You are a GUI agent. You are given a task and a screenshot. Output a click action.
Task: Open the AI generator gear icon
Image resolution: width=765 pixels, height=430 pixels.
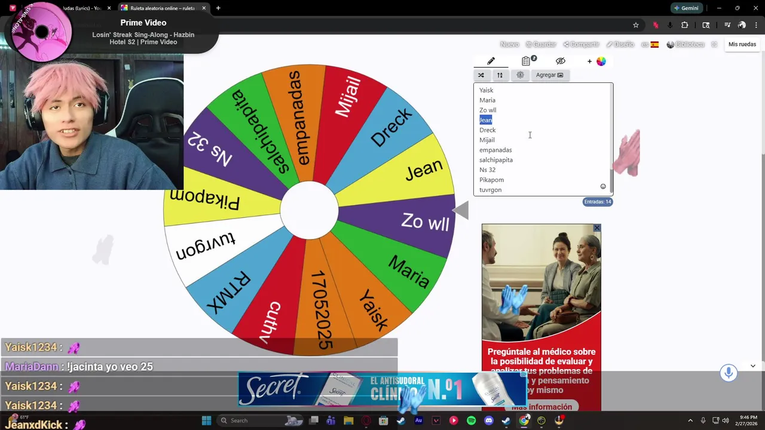pos(520,75)
